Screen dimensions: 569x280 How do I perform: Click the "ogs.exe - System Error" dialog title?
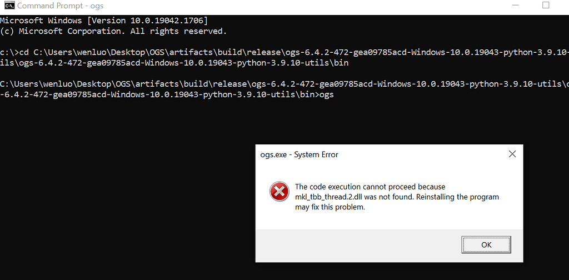[x=299, y=154]
